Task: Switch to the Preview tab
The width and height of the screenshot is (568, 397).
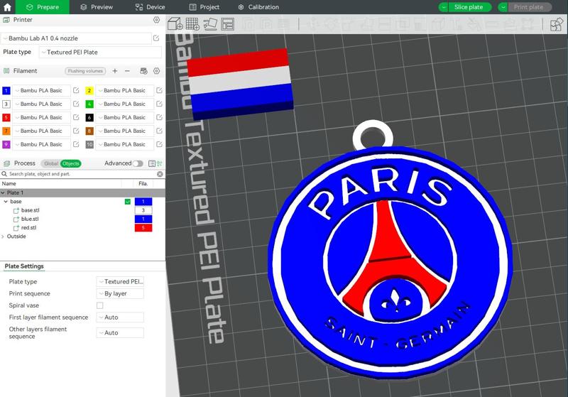Action: tap(97, 7)
